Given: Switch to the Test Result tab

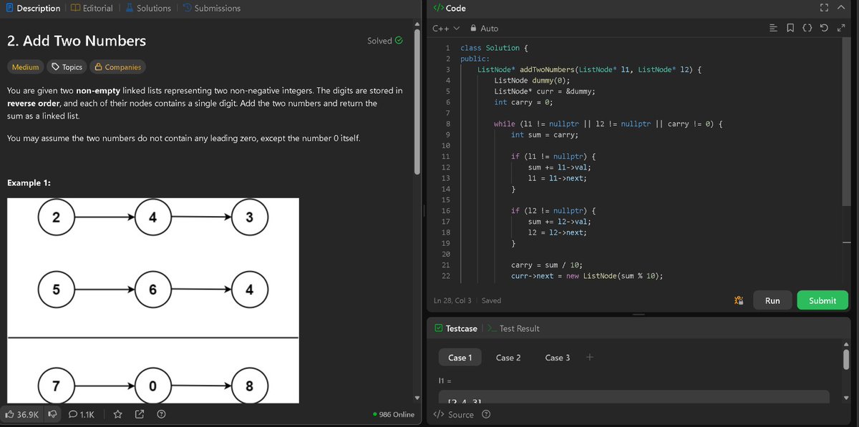Looking at the screenshot, I should point(513,328).
